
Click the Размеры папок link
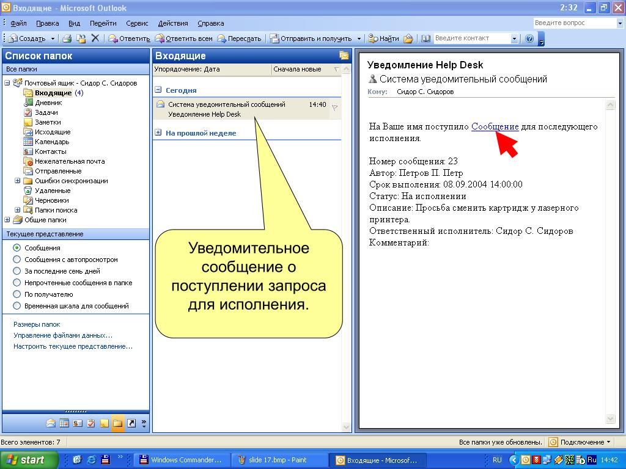37,324
